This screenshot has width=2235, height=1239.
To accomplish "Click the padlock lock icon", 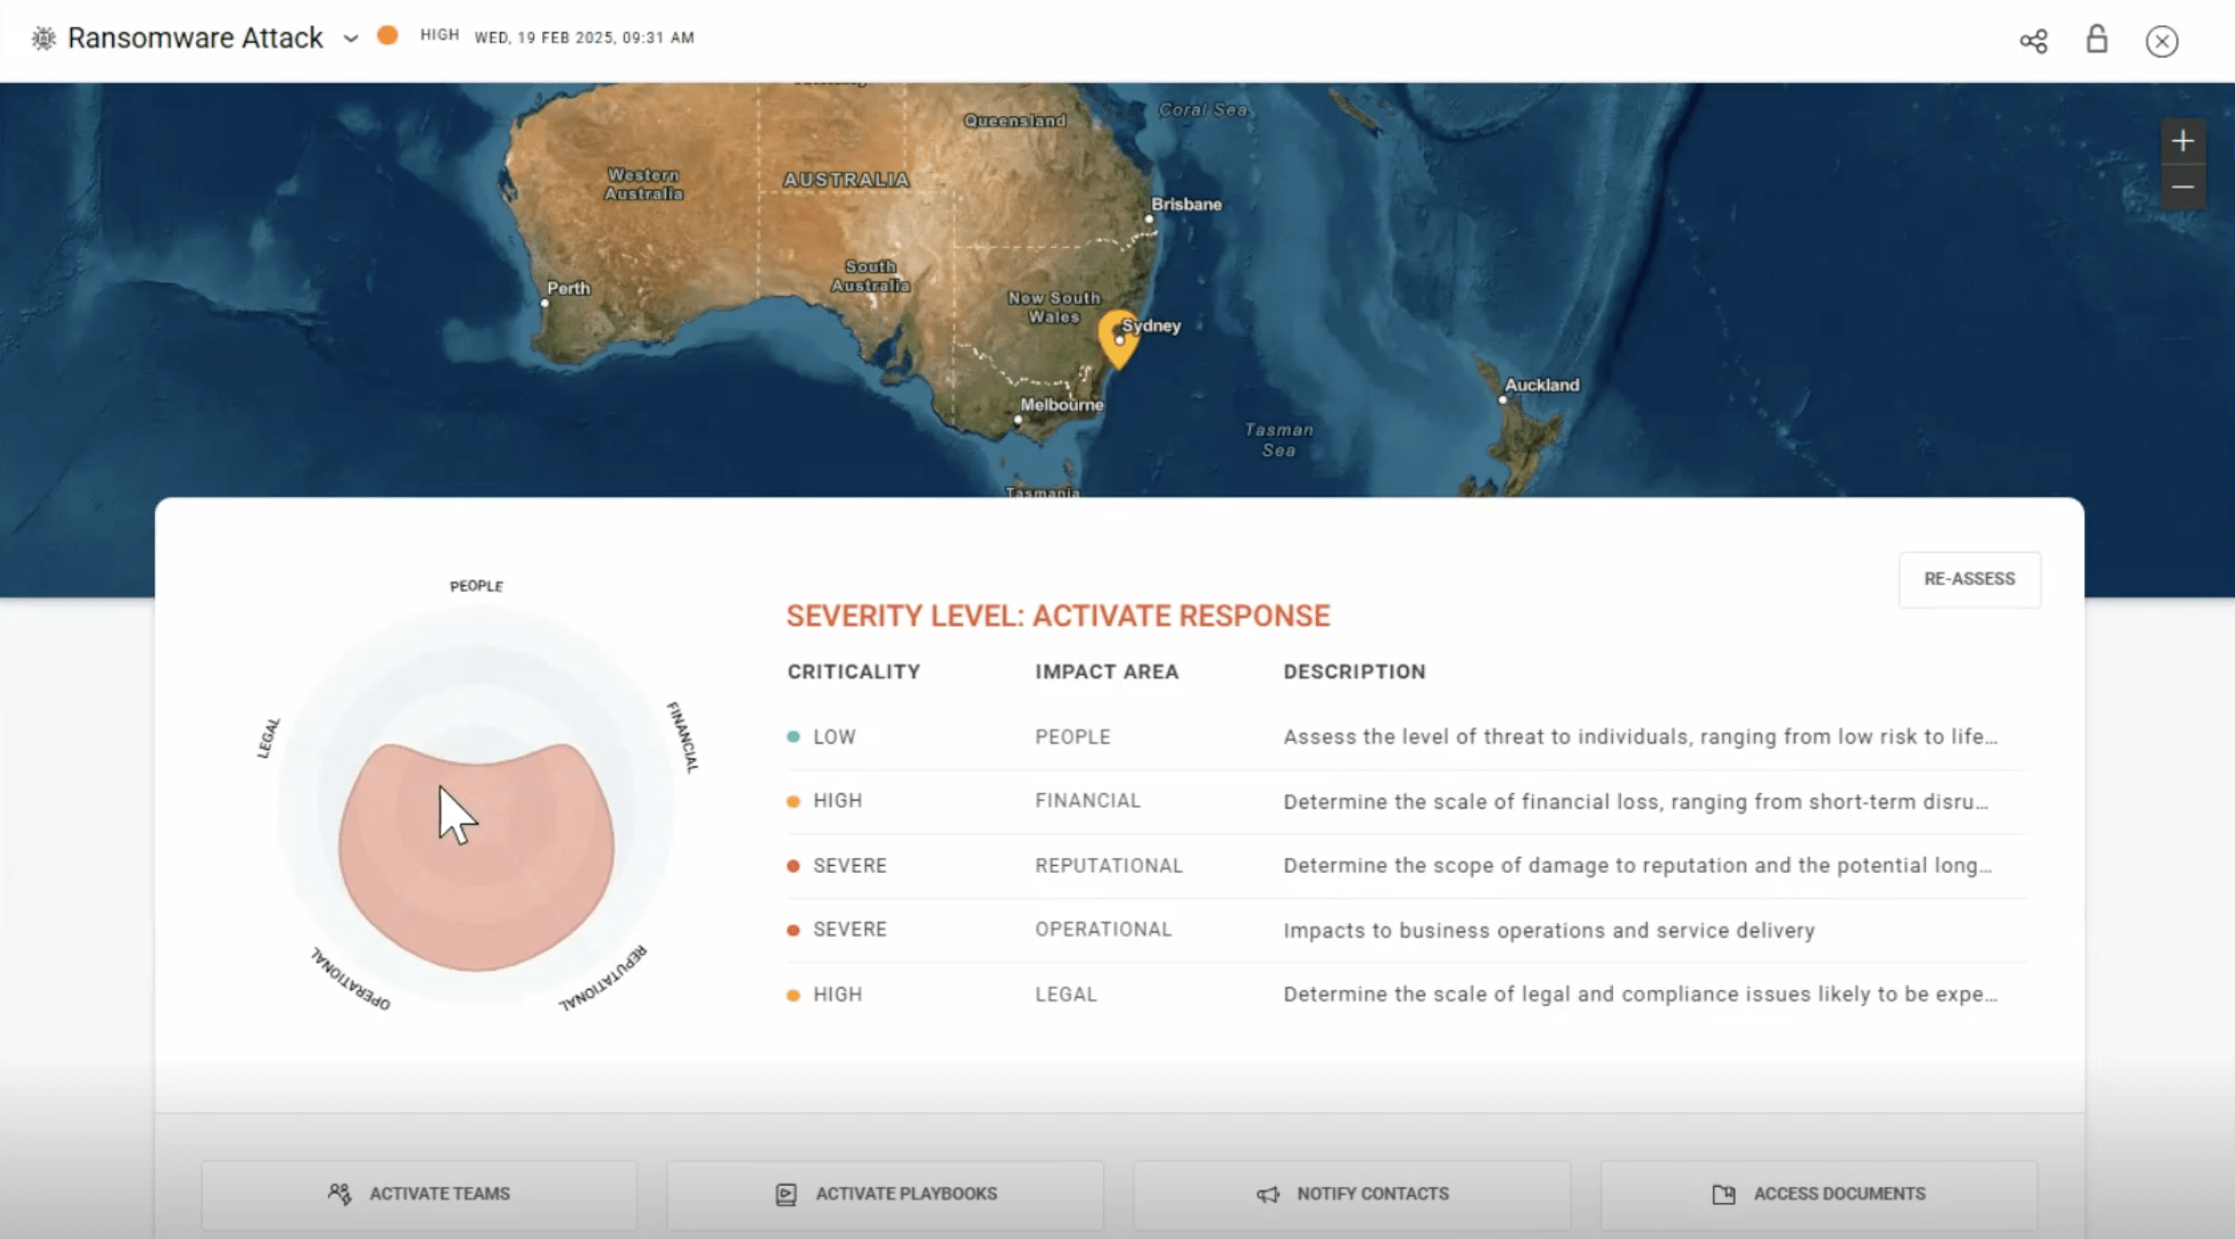I will click(x=2096, y=39).
